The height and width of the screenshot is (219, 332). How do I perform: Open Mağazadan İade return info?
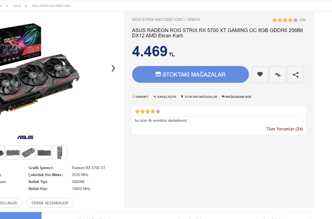point(237,97)
